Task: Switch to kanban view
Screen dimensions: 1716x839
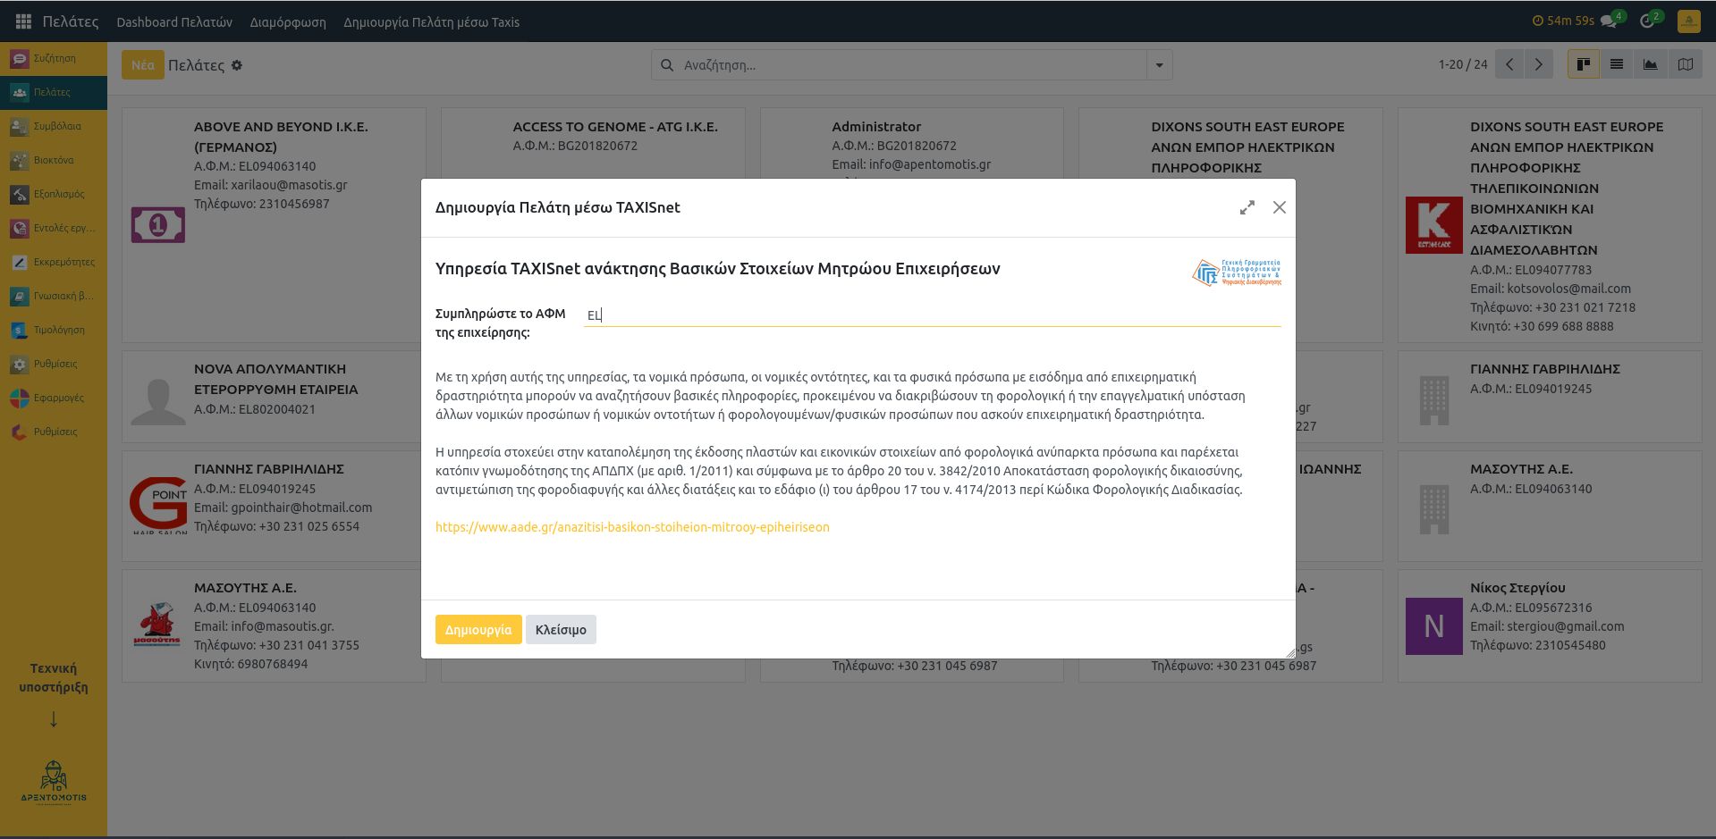Action: [x=1584, y=64]
